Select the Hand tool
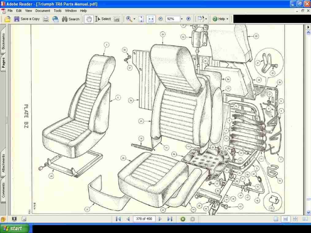This screenshot has width=311, height=233. click(89, 19)
